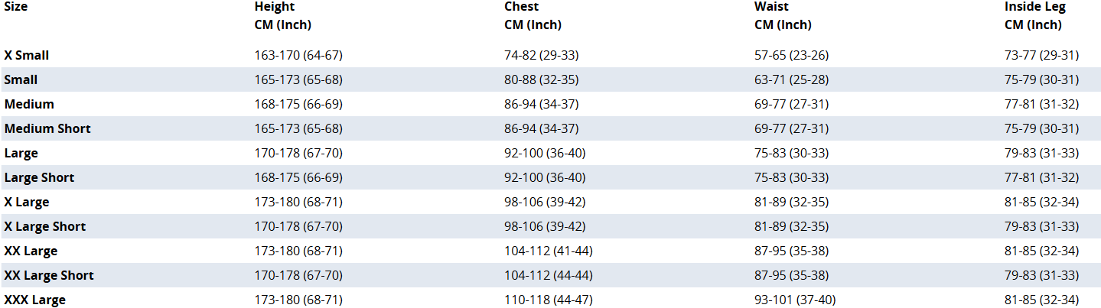
Task: Click Medium waist value 69-77 (27-31)
Action: tap(792, 104)
